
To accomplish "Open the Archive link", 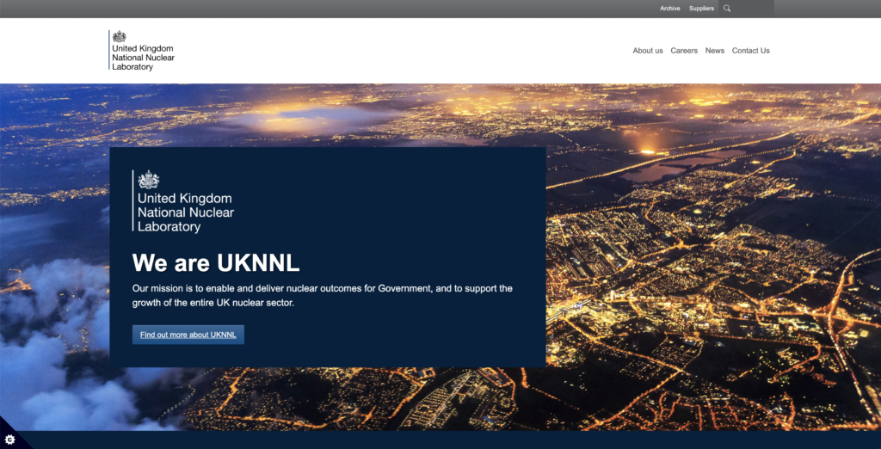I will click(x=669, y=9).
